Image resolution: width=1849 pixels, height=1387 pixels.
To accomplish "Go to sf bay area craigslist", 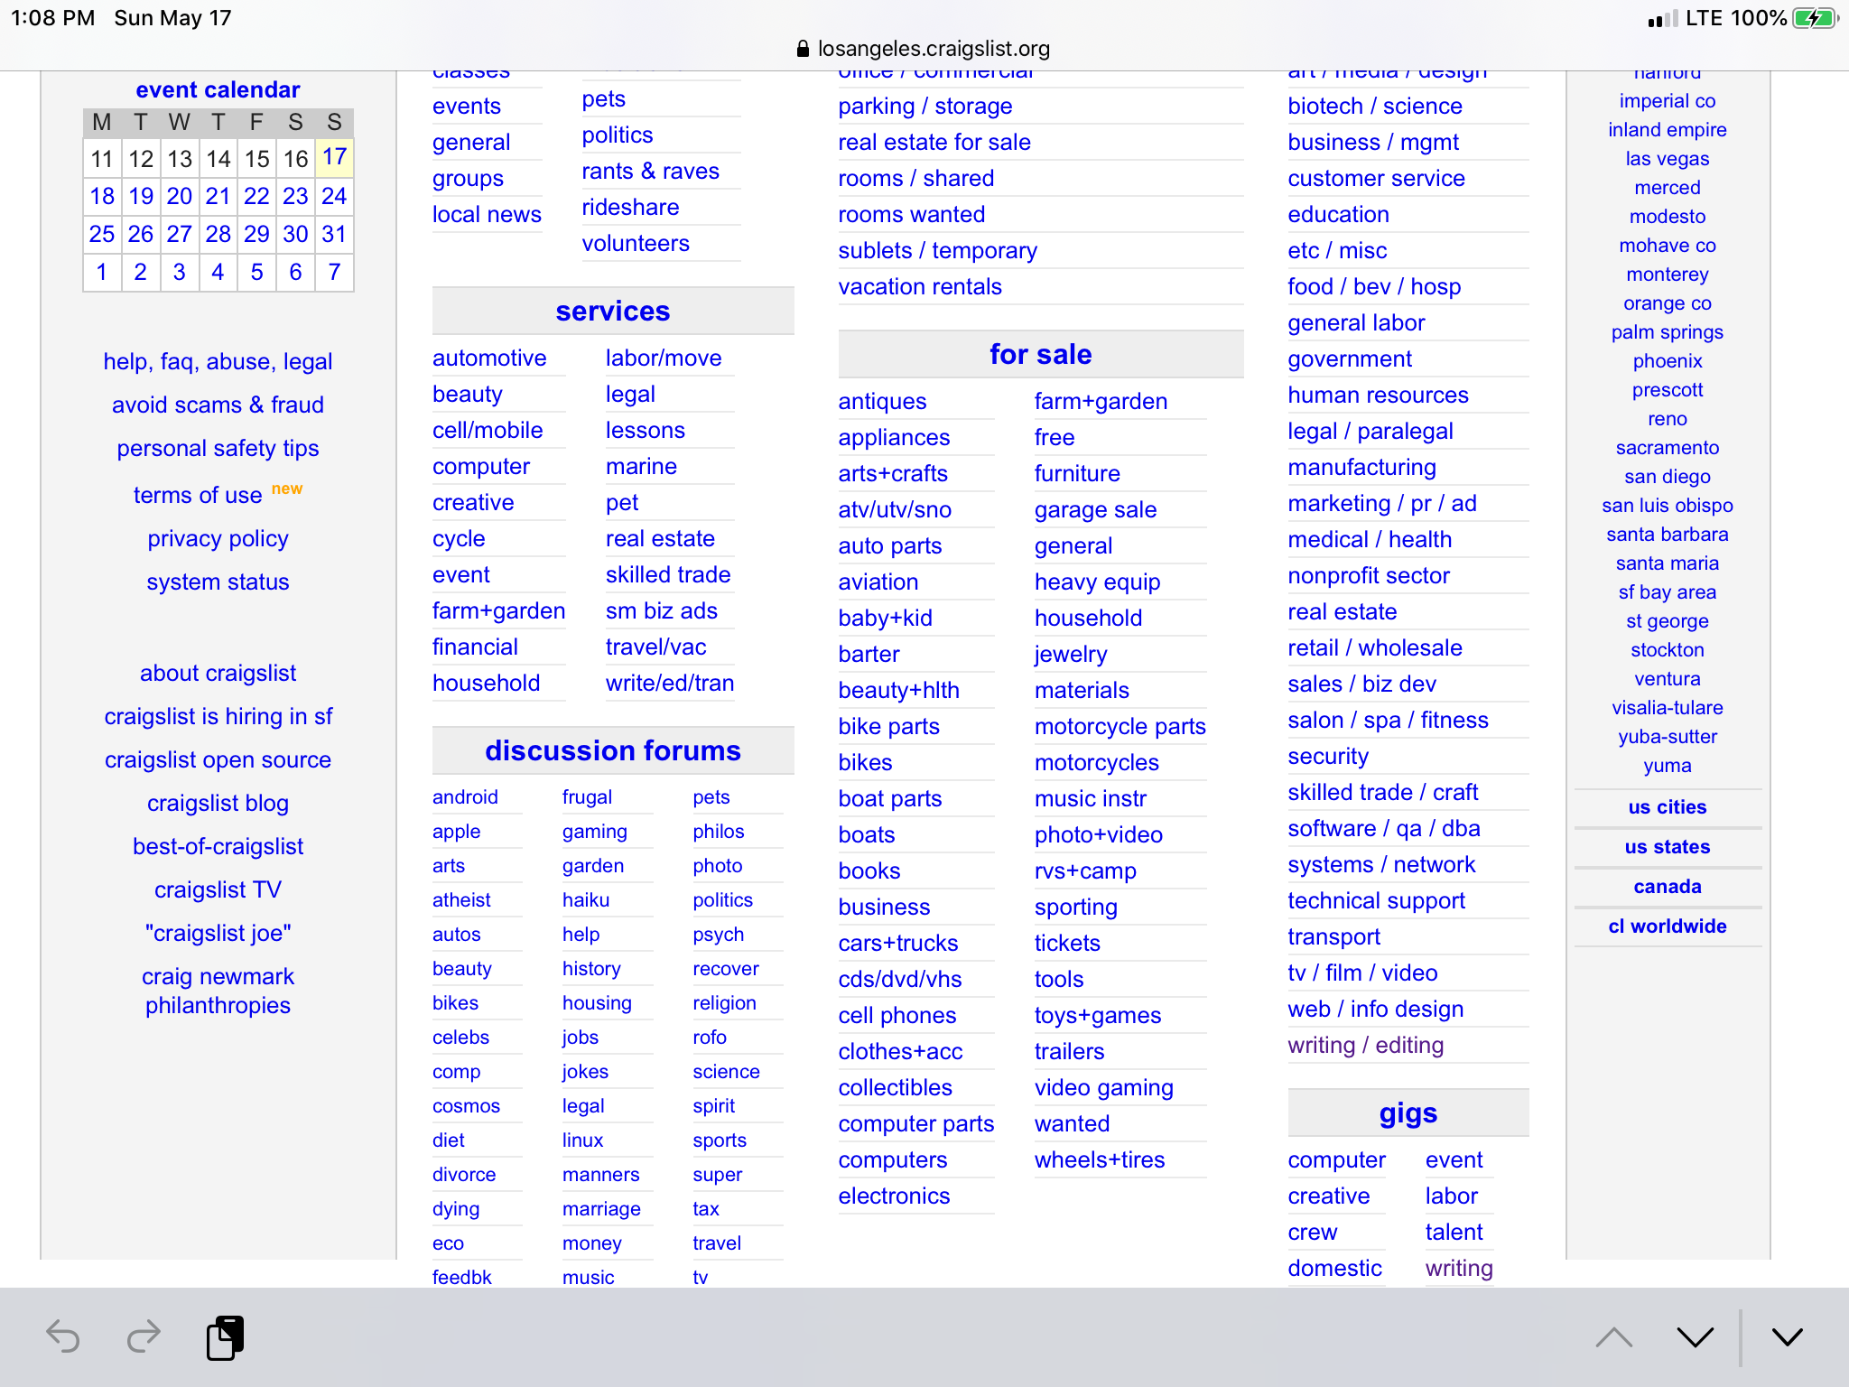I will (1667, 591).
